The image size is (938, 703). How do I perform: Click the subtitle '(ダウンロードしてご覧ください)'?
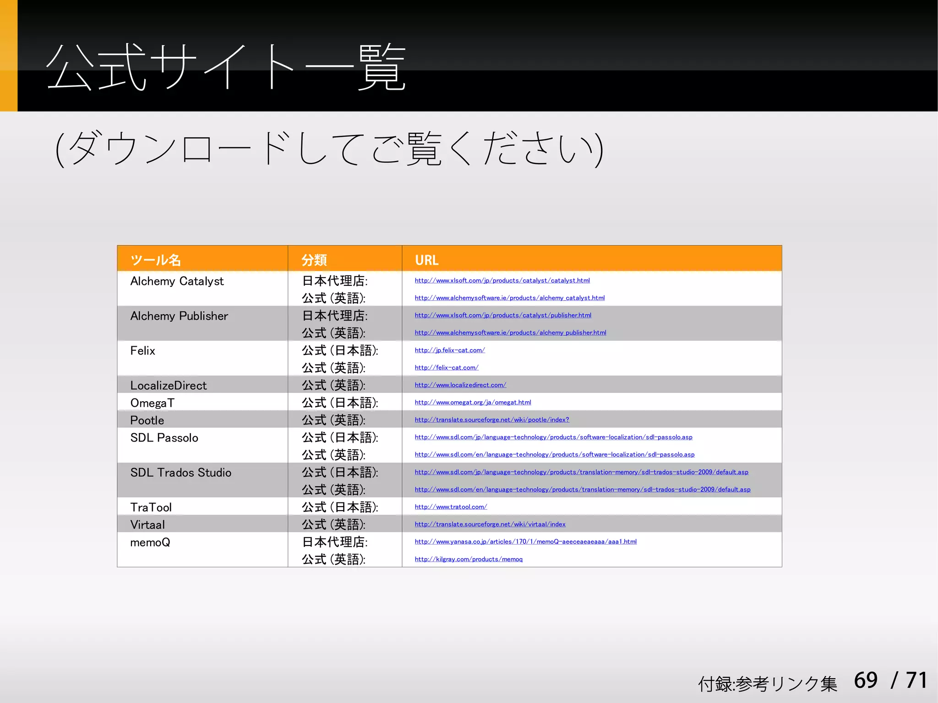329,148
